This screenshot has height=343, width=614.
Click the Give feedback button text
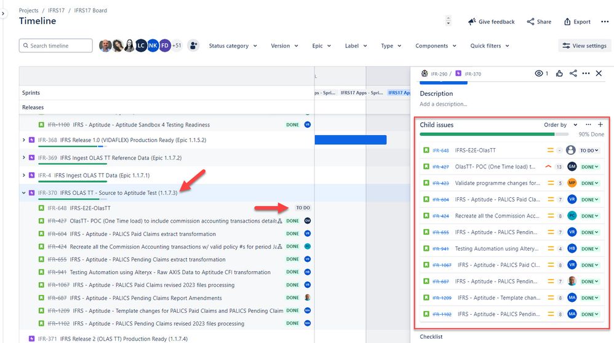tap(496, 22)
